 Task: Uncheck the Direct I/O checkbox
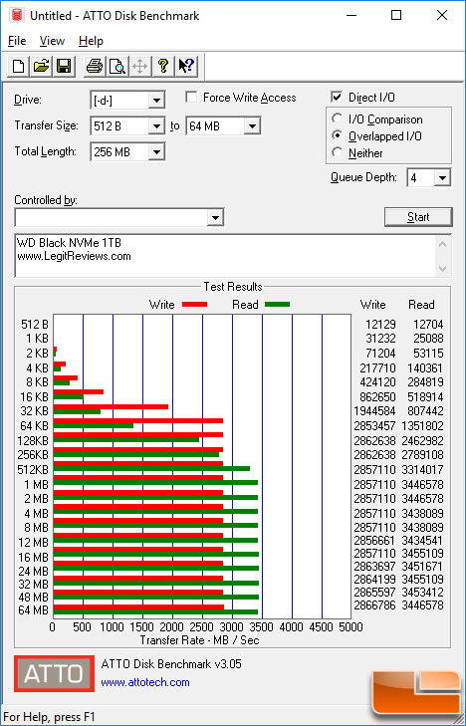[x=337, y=98]
